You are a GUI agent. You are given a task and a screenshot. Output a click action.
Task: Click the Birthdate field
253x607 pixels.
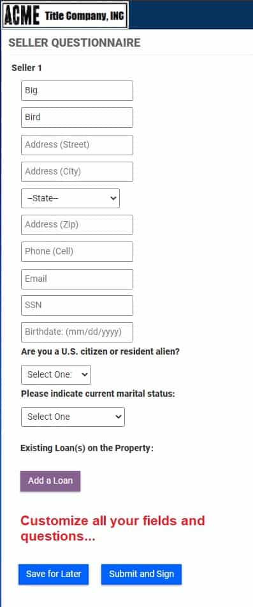77,332
